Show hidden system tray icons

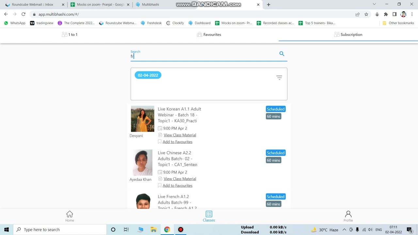pos(344,230)
